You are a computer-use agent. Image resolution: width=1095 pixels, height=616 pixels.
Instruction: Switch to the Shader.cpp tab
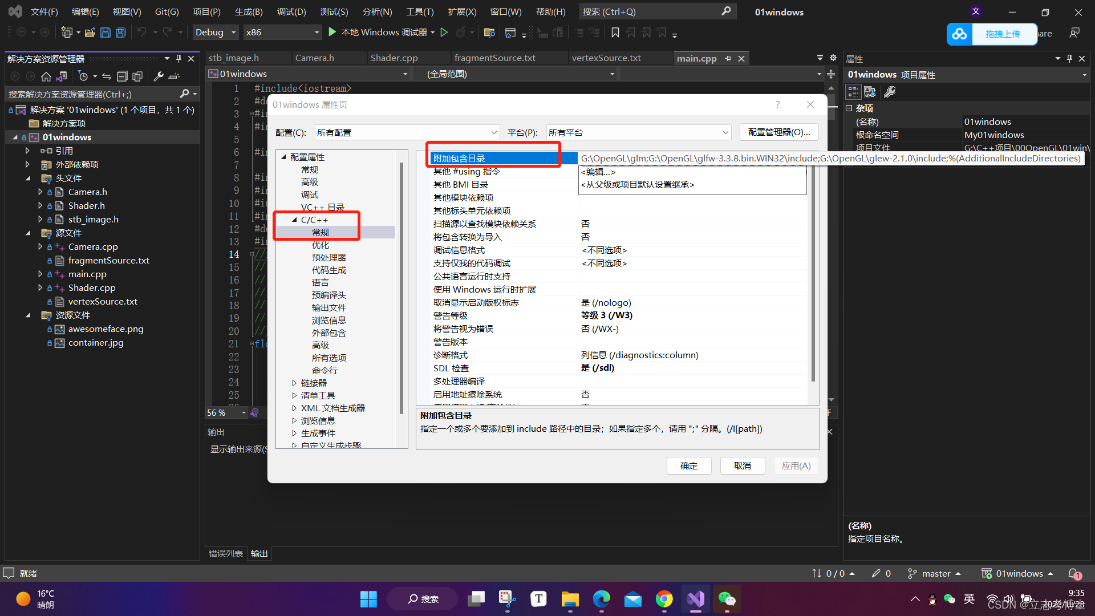point(394,58)
